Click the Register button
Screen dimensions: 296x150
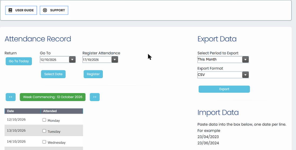(x=93, y=74)
